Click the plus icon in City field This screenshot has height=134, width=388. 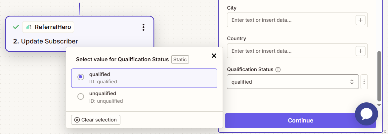360,20
